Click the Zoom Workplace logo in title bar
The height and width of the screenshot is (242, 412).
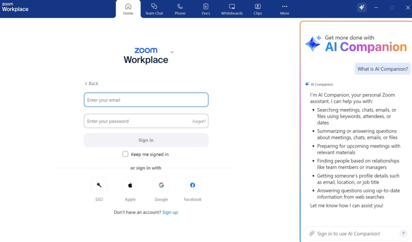pyautogui.click(x=15, y=7)
